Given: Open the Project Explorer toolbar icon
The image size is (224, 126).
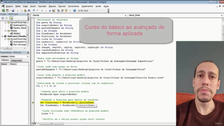Looking at the screenshot, I should [x=58, y=10].
